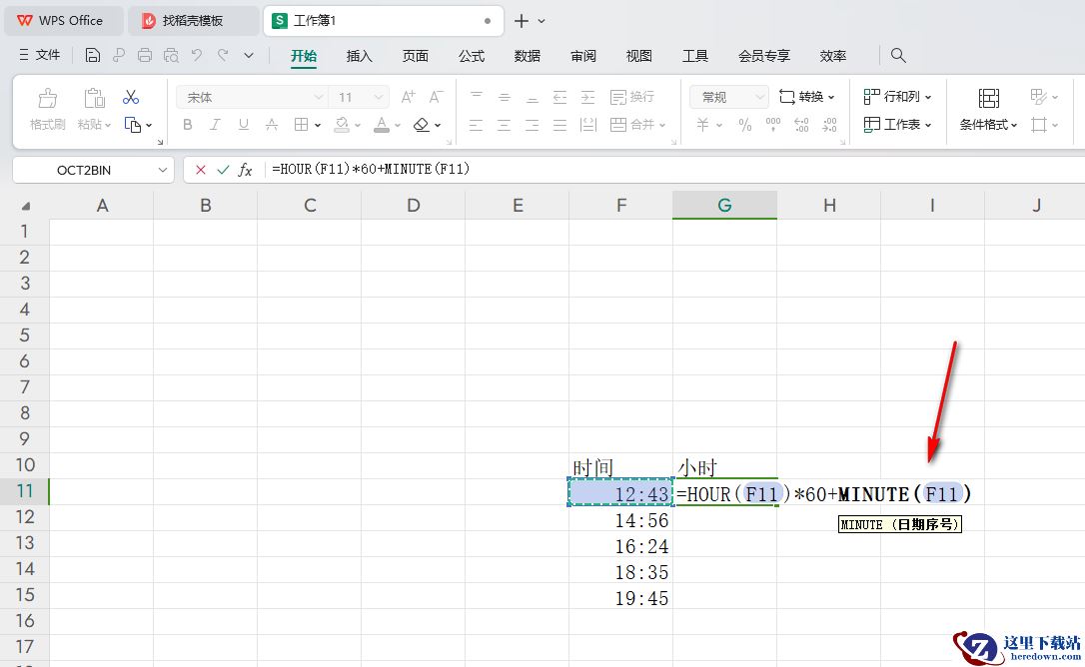The image size is (1085, 667).
Task: Switch to the 审阅 Review tab
Action: click(583, 56)
